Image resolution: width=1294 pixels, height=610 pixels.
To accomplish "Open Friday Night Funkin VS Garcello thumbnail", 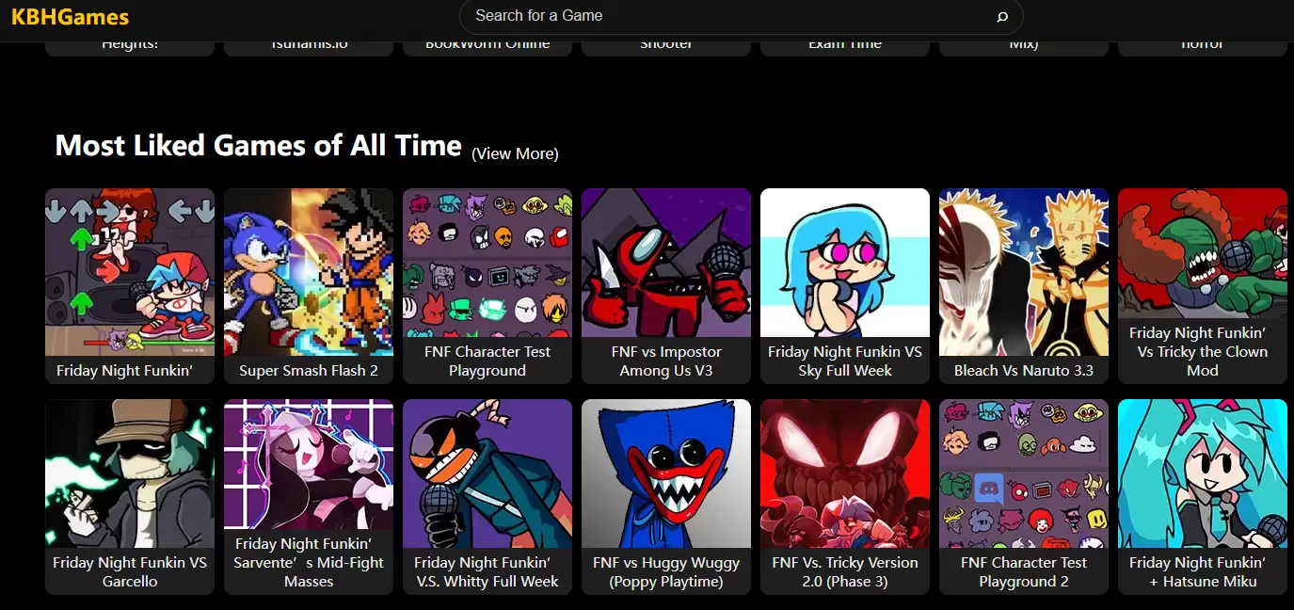I will tap(130, 474).
